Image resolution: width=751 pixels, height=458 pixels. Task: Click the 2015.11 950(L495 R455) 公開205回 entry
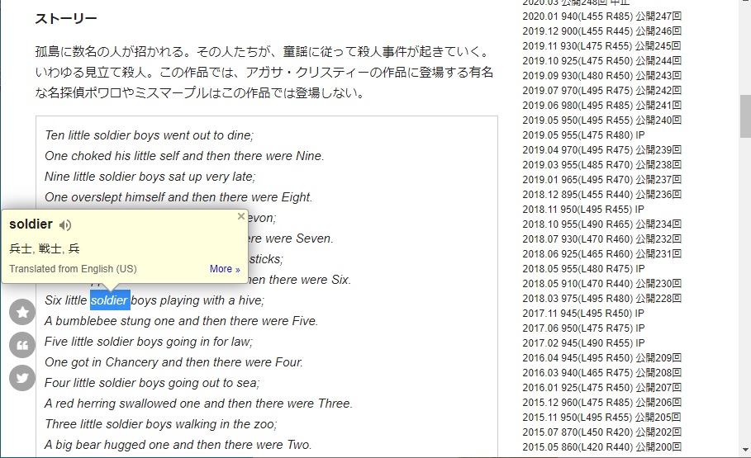pos(601,417)
